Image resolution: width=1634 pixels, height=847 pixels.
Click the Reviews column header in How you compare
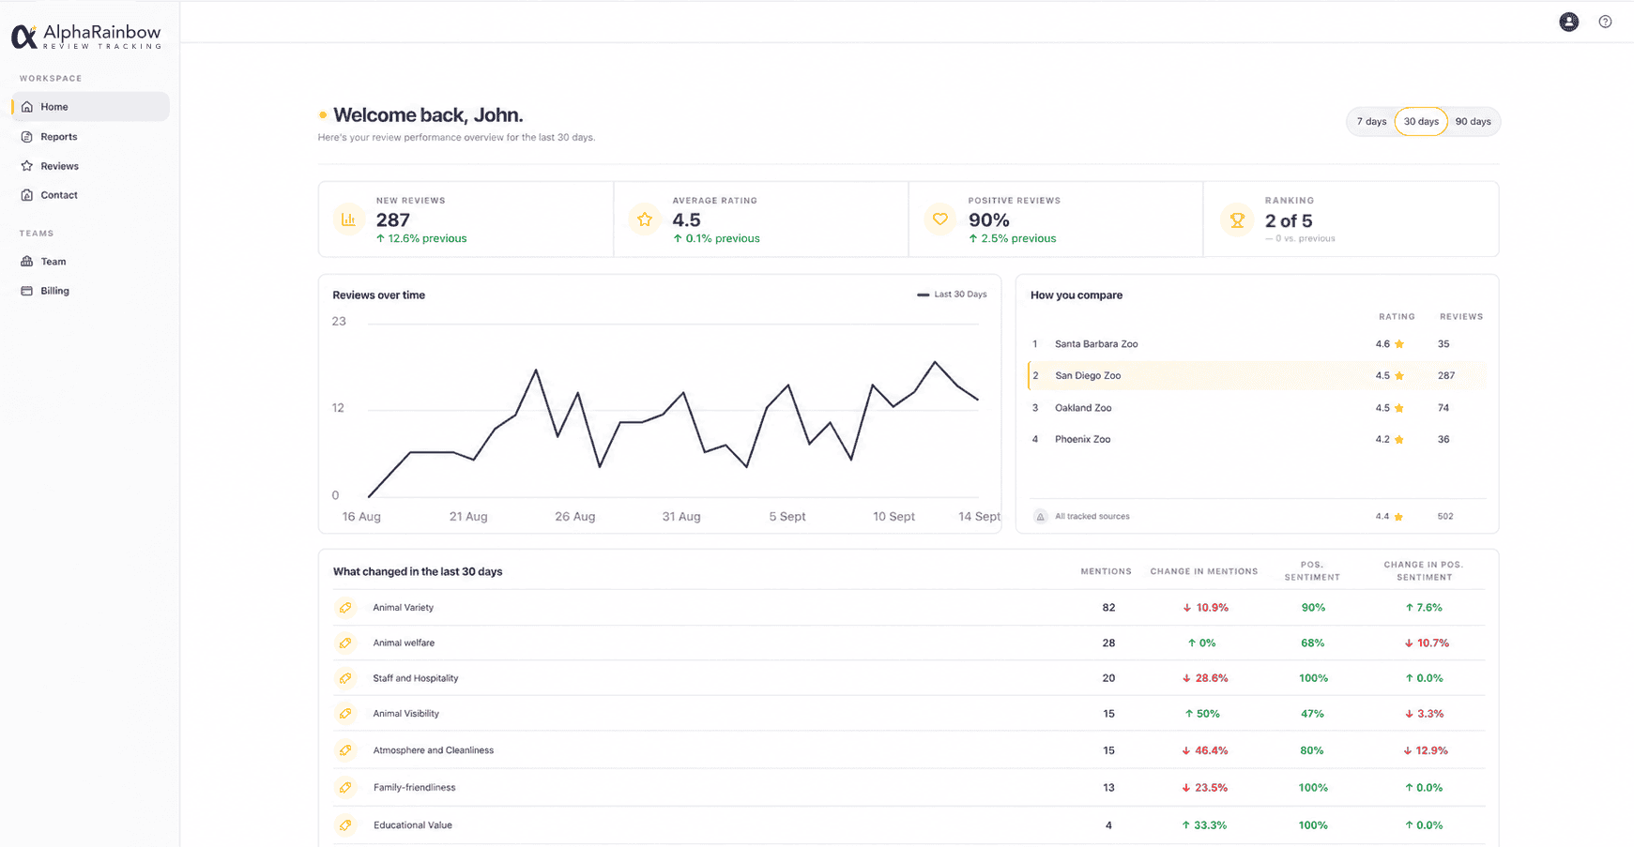pos(1461,317)
